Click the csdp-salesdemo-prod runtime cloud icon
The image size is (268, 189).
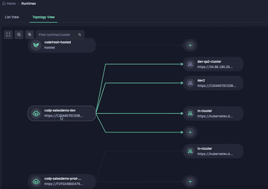[x=36, y=182]
